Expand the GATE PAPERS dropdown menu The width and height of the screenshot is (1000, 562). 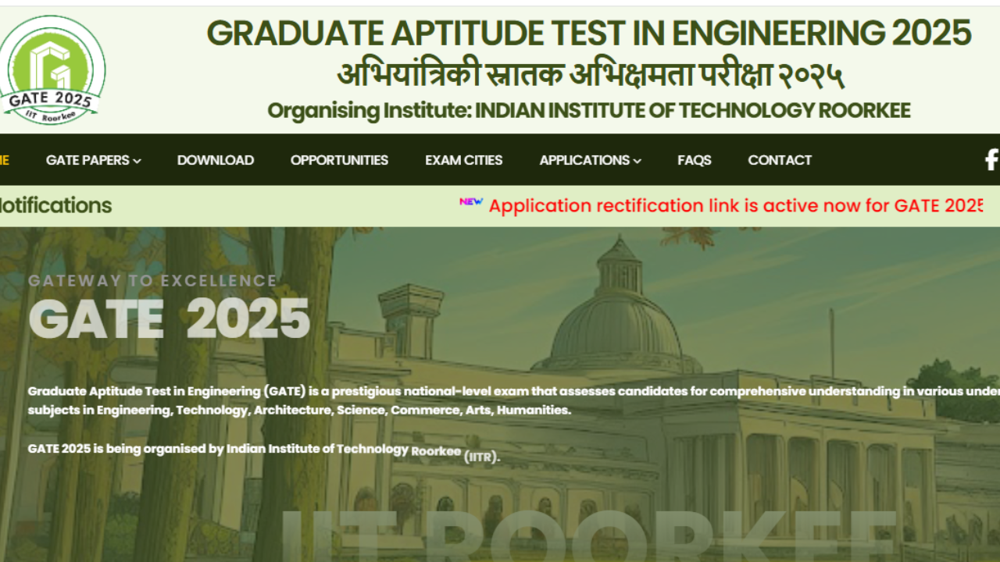(88, 160)
